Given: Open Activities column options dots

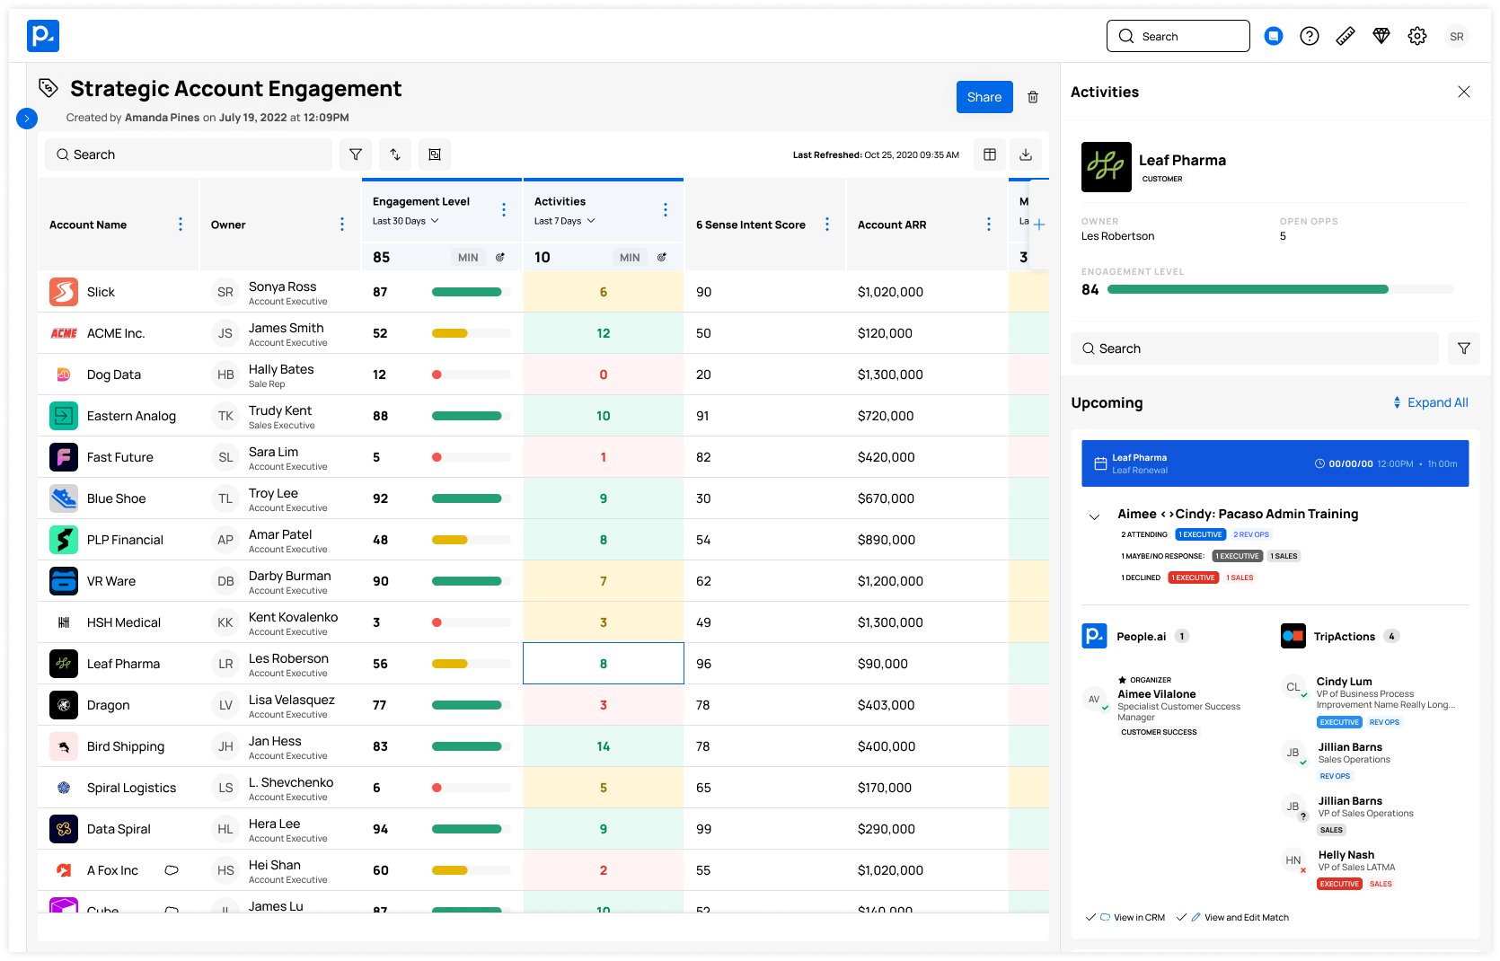Looking at the screenshot, I should (666, 209).
